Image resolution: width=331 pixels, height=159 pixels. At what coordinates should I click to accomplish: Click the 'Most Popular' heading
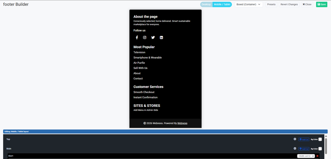[x=144, y=47]
